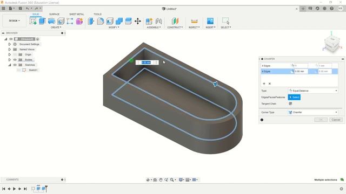Image resolution: width=346 pixels, height=194 pixels.
Task: Select the Press Pull tool
Action: [x=91, y=21]
